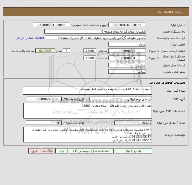The image size is (192, 185).
Task: Click the response deadline date 1400/06/07
Action: point(127,51)
